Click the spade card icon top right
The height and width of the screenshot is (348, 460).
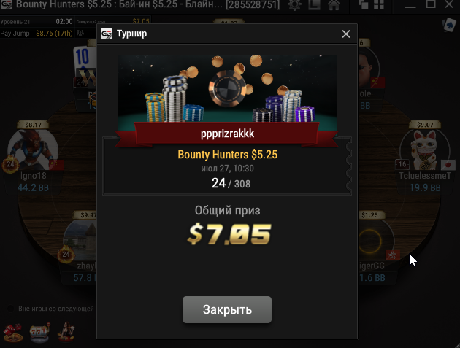click(450, 26)
